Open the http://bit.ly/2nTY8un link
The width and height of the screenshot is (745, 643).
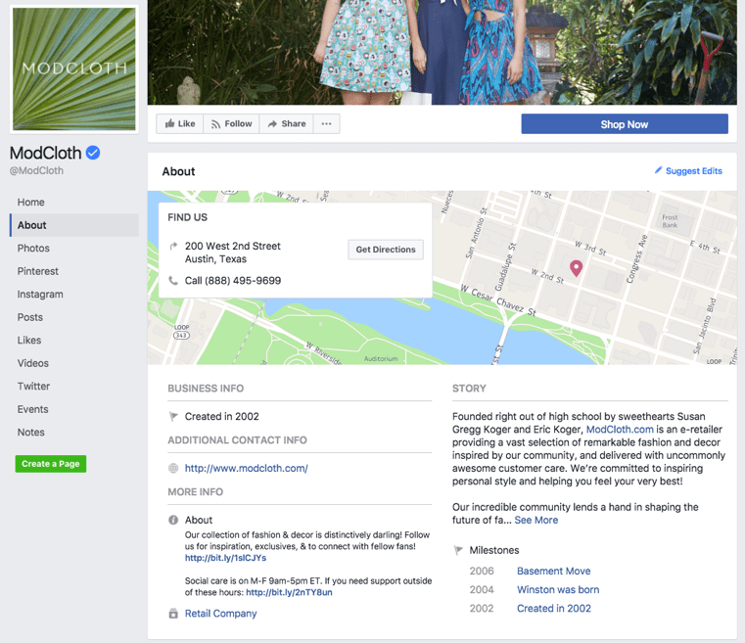290,593
